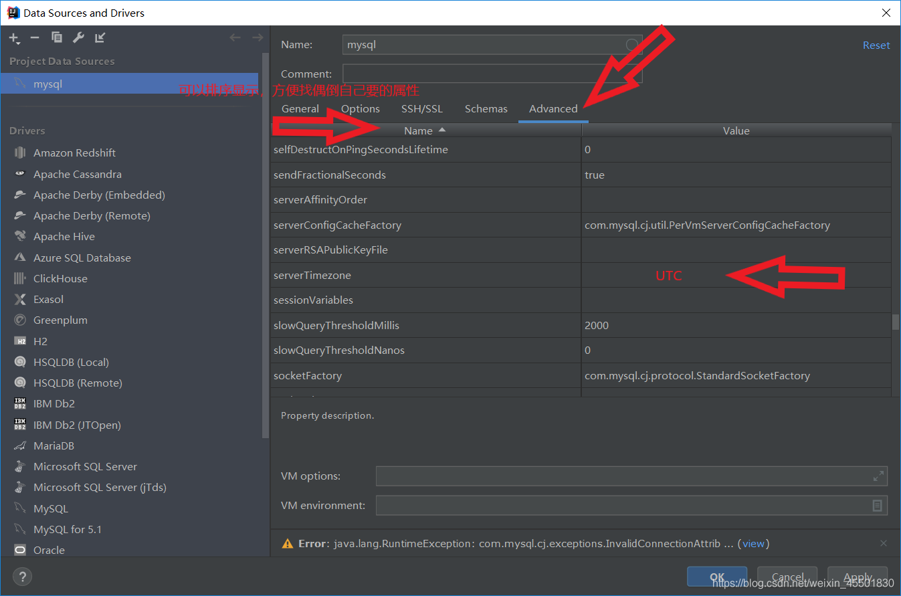Make data source global arrow icon
901x596 pixels.
pyautogui.click(x=100, y=37)
